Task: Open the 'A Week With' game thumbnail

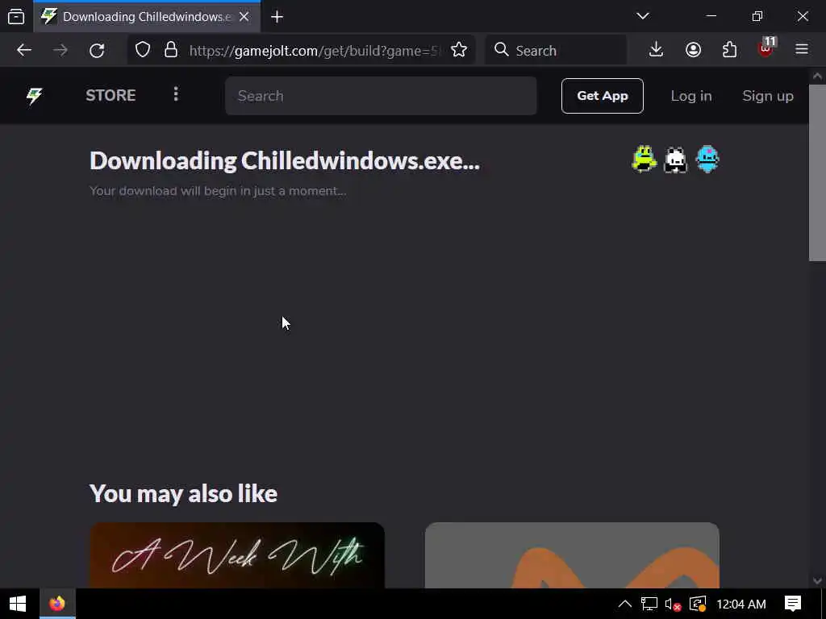Action: (x=237, y=555)
